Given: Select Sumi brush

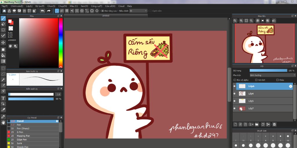Looking at the screenshot, I should (x=33, y=143).
